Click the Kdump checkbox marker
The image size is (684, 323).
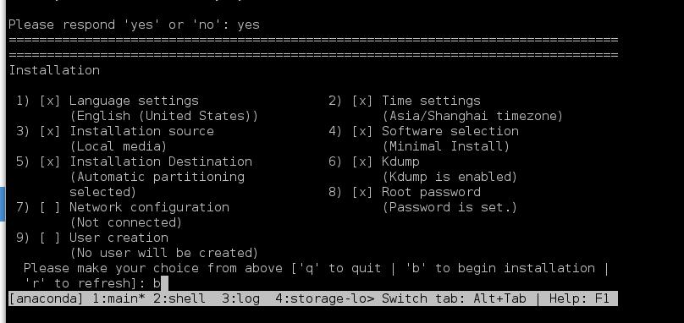[362, 161]
